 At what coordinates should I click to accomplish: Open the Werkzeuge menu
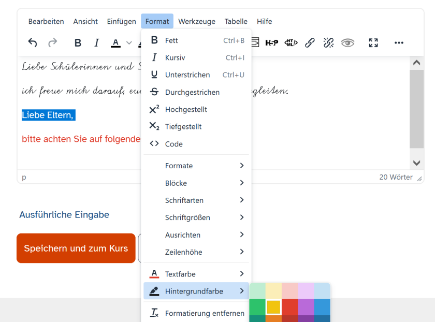point(197,21)
